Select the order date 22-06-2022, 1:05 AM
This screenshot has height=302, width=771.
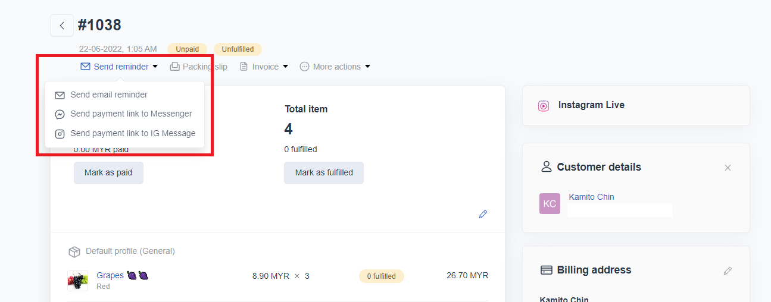point(118,49)
